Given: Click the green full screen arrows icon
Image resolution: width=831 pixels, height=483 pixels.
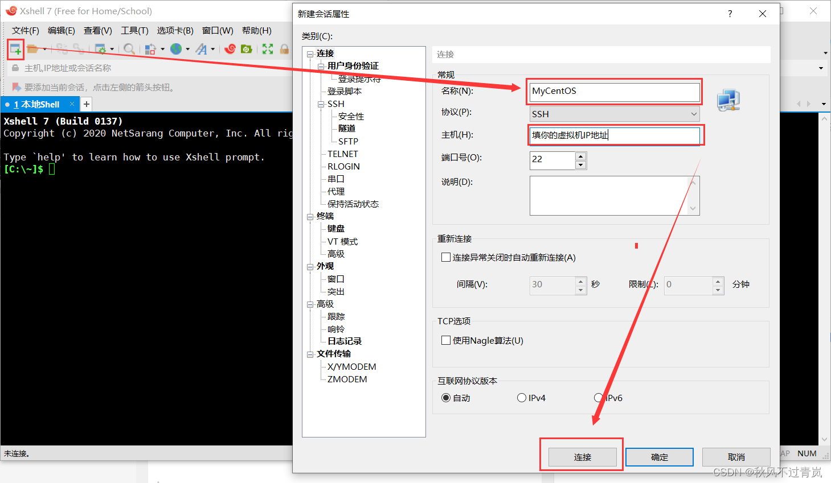Looking at the screenshot, I should 268,49.
